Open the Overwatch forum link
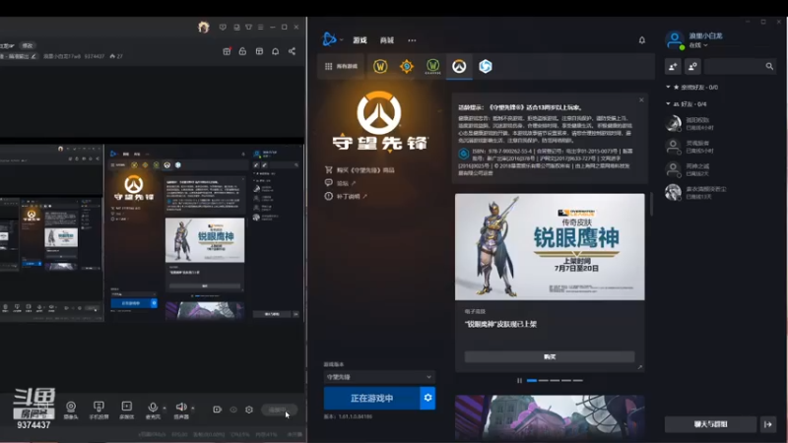Image resolution: width=788 pixels, height=443 pixels. [340, 183]
